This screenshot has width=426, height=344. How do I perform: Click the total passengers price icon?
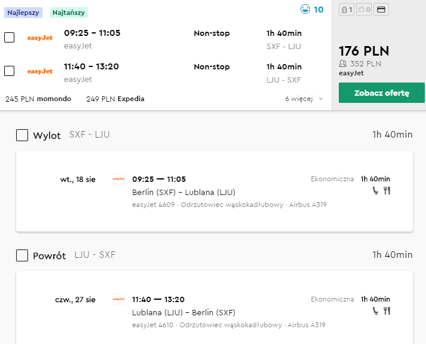pos(342,63)
